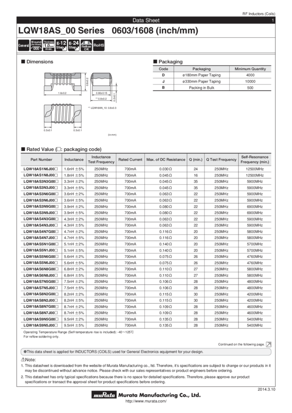This screenshot has width=292, height=413.
Task: Click the Self-Resonance Frequency (min.) header
Action: pos(255,159)
